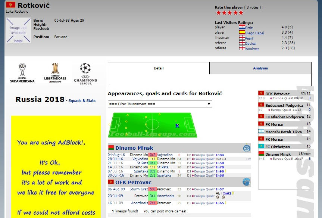Select FK Mladost Podgorica in career list

[285, 117]
